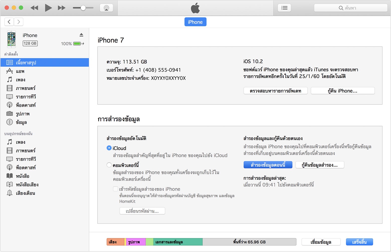Switch to the iPhone tab
The image size is (391, 252).
pos(195,22)
